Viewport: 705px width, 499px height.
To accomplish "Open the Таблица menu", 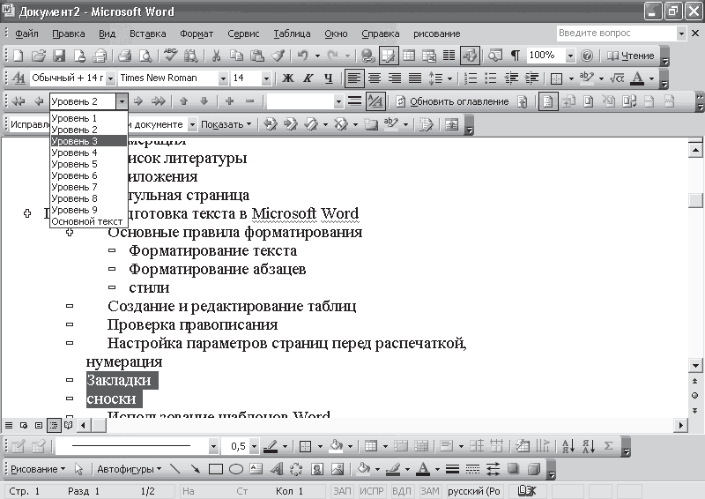I will coord(292,34).
